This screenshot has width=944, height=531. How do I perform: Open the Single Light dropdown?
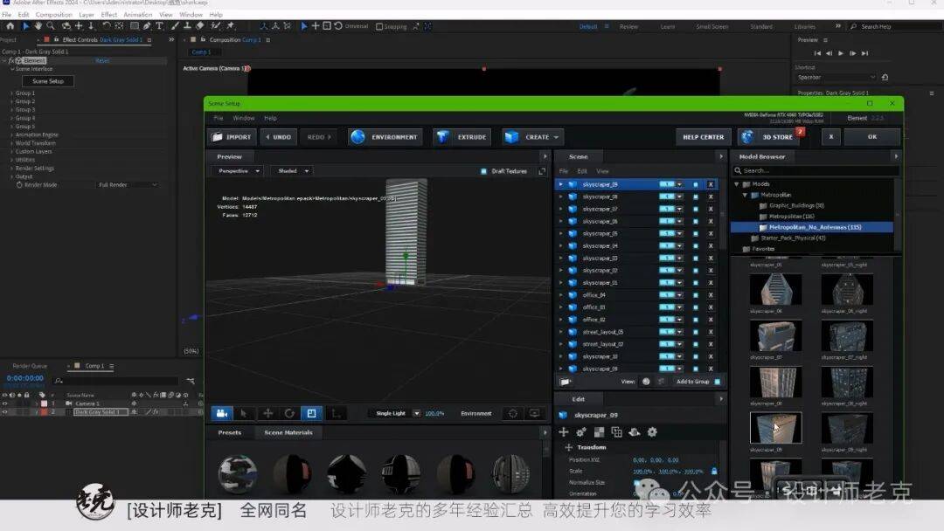[x=394, y=414]
